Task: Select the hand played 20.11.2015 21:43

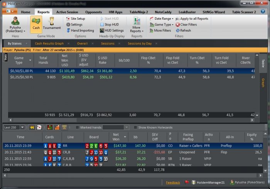Action: pos(133,152)
